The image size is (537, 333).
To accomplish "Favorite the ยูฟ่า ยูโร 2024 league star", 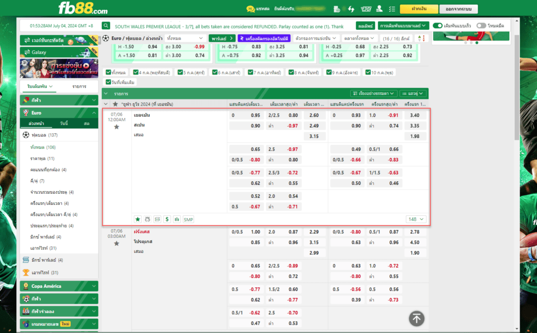I will [115, 104].
